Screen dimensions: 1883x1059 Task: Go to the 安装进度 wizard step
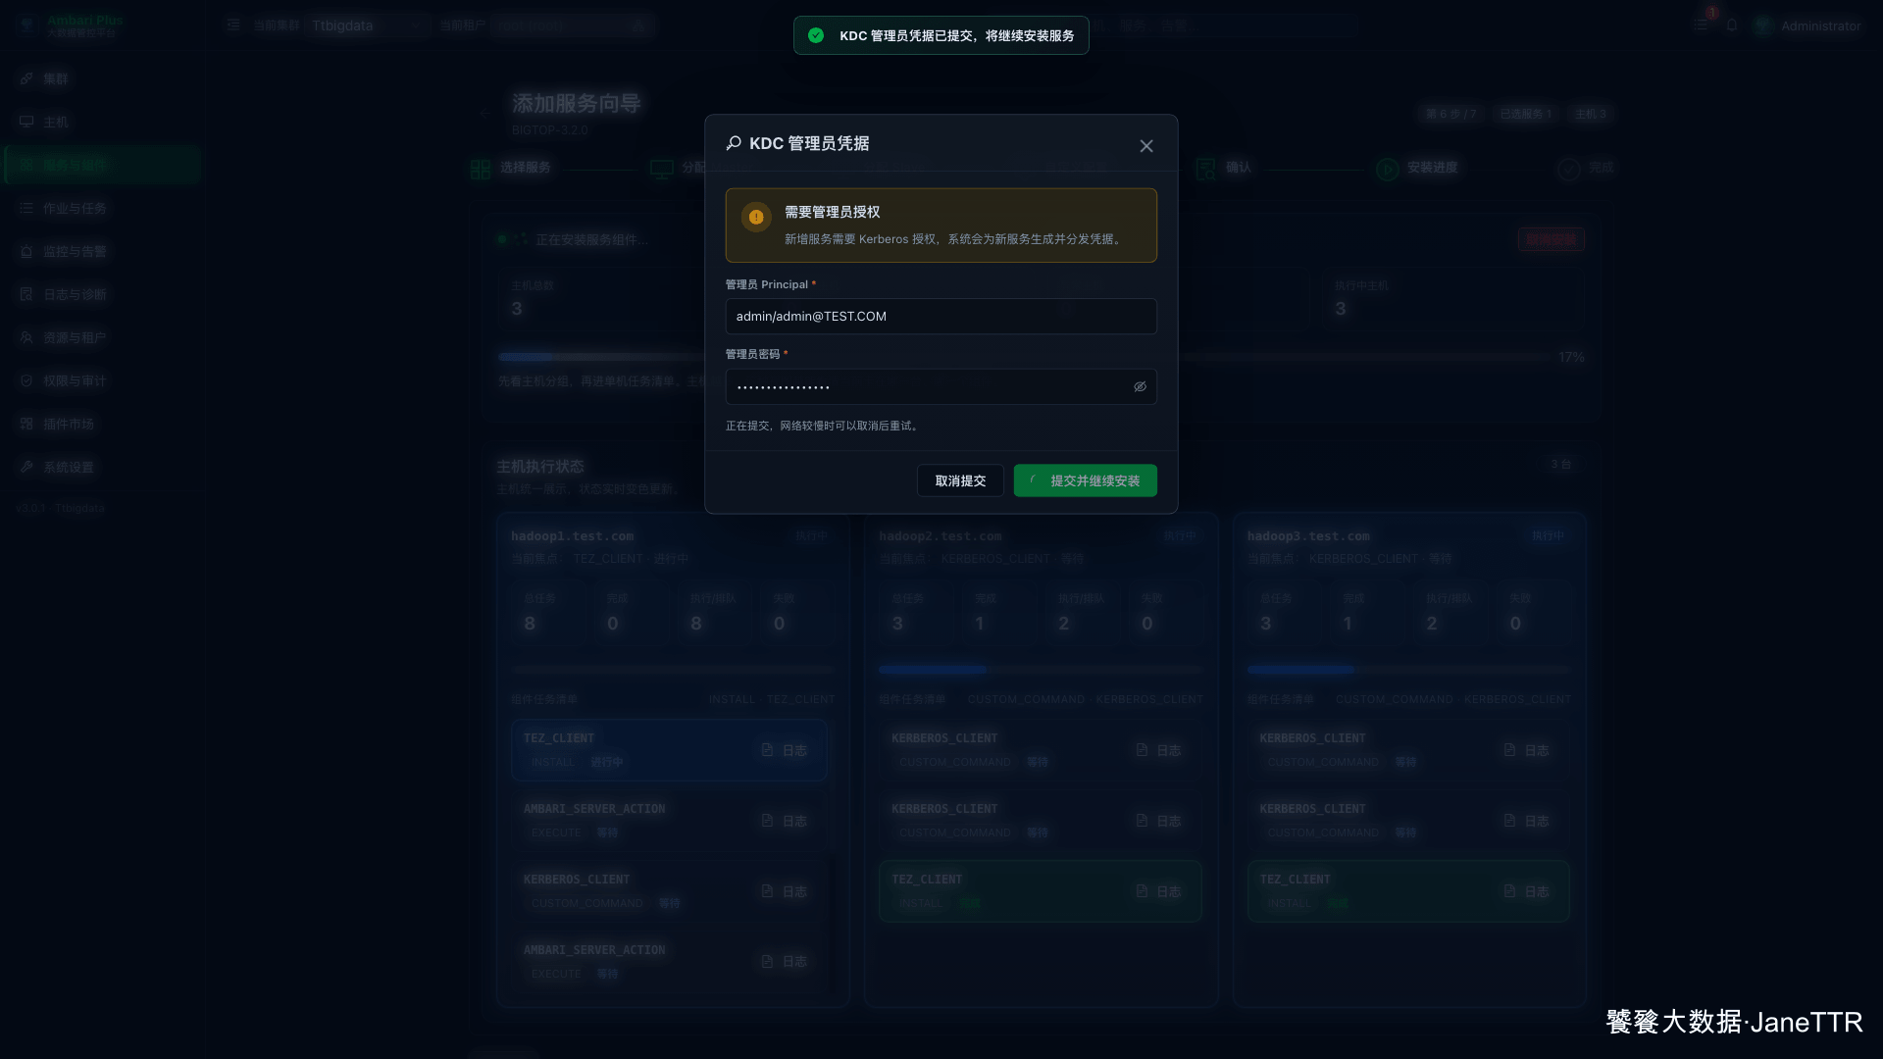tap(1417, 169)
